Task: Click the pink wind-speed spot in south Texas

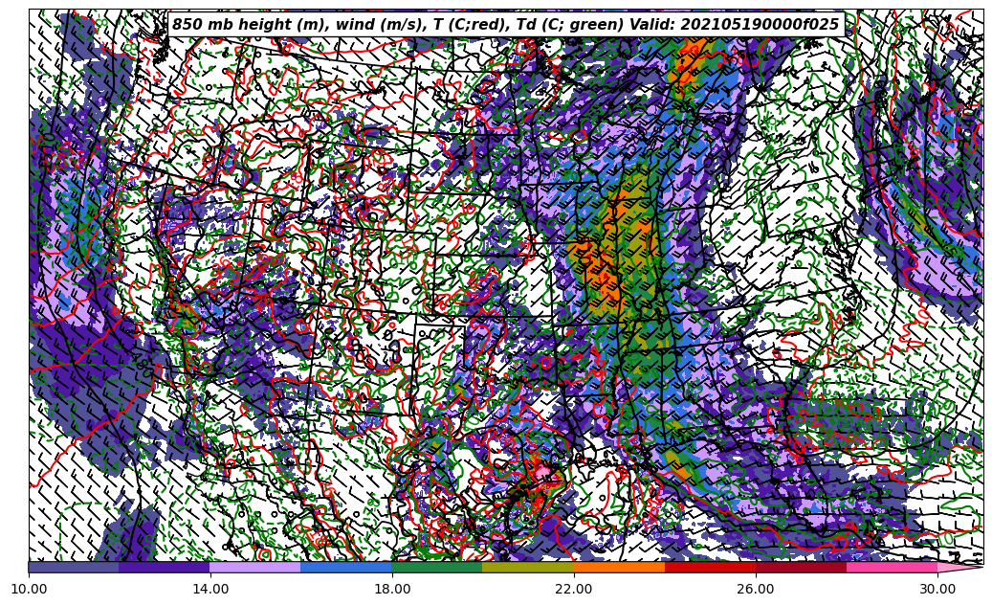Action: 544,475
